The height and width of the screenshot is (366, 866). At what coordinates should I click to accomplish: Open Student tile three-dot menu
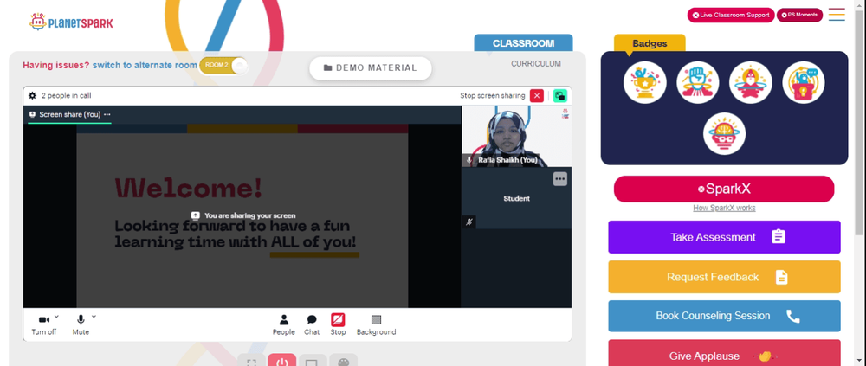(560, 179)
